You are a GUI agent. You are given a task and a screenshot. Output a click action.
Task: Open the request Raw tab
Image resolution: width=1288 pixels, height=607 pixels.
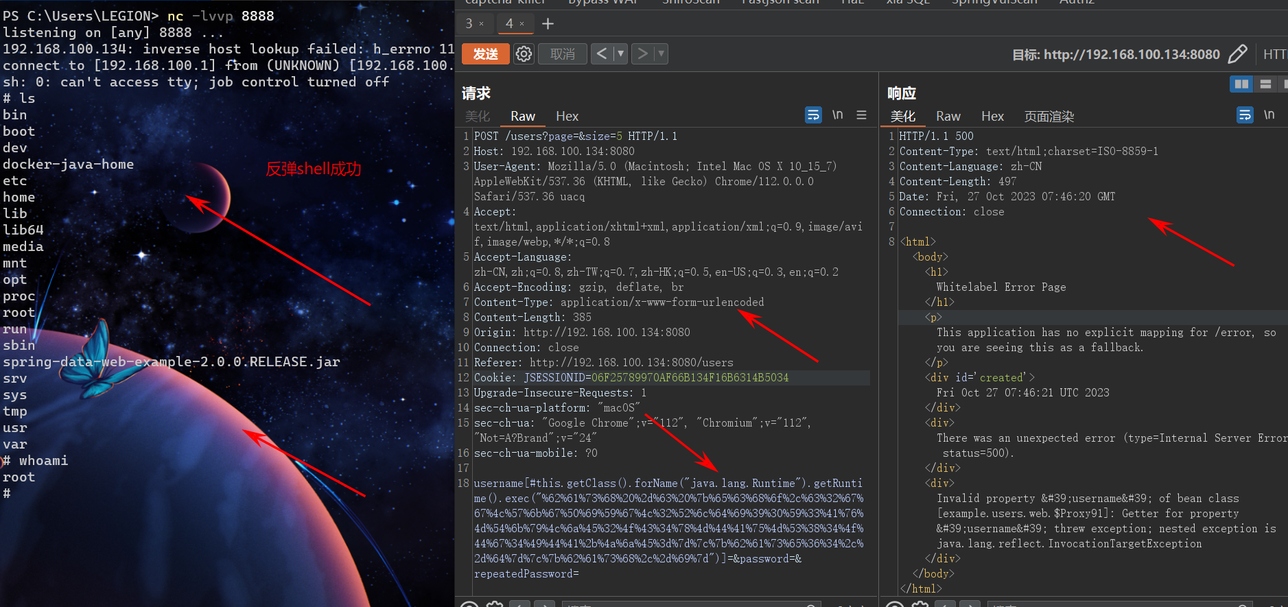pyautogui.click(x=523, y=116)
